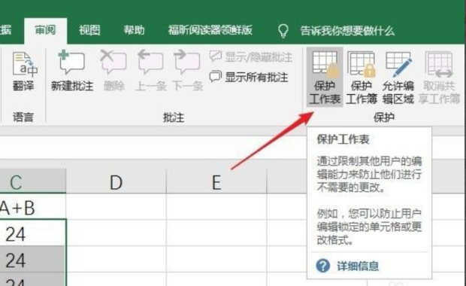Select column C header
The height and width of the screenshot is (286, 466).
pyautogui.click(x=32, y=181)
